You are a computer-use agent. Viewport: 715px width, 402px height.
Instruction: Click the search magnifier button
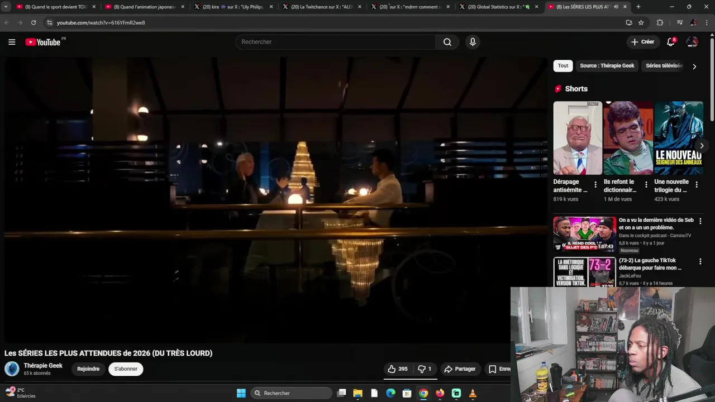447,42
